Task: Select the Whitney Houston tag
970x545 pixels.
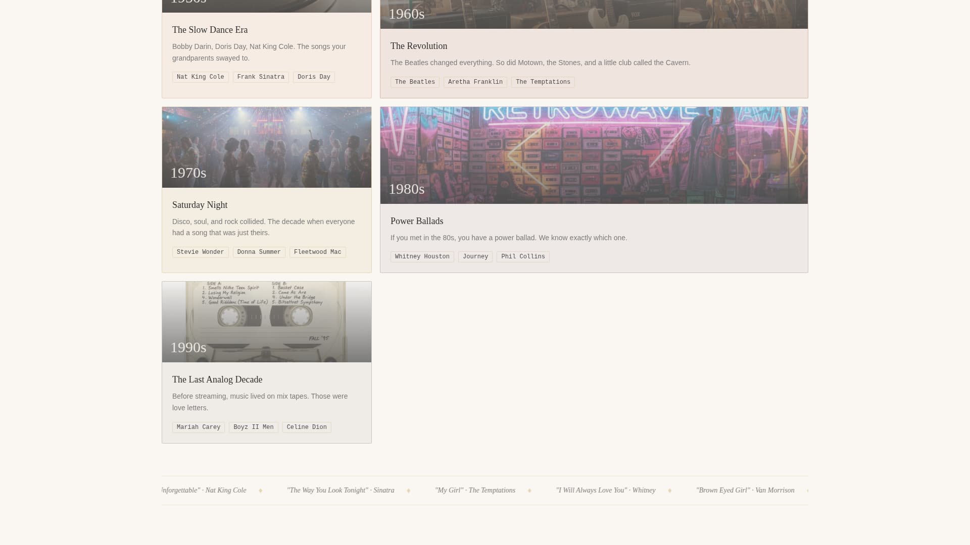Action: click(422, 256)
